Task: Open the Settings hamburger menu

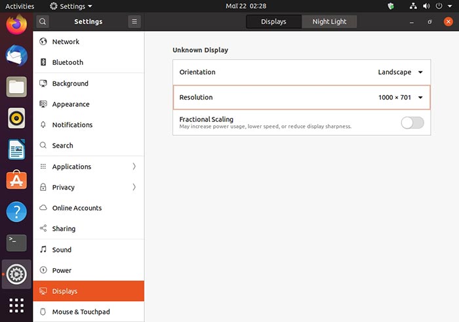Action: [x=134, y=22]
